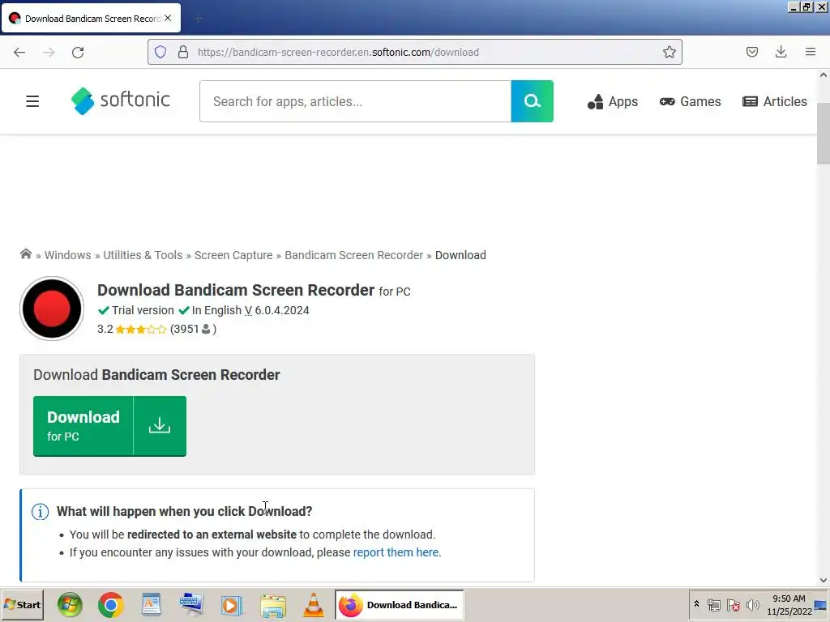
Task: Click the download arrow icon on green button
Action: [160, 426]
